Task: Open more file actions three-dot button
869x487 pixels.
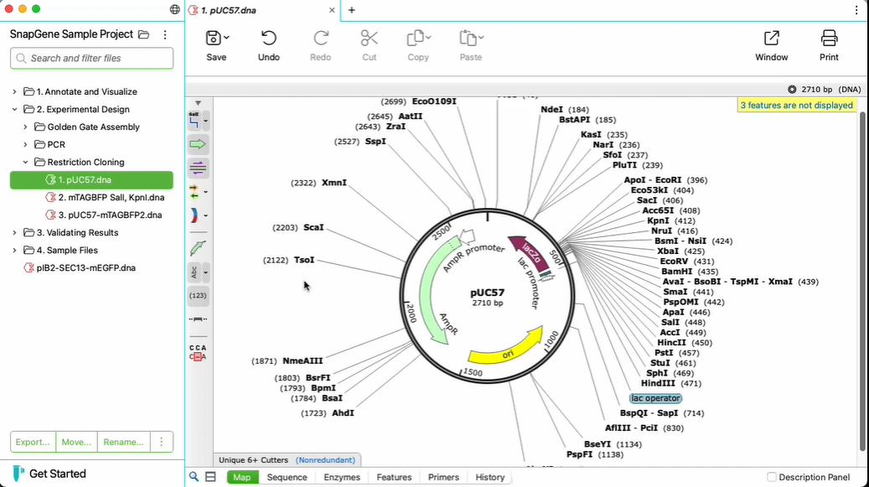Action: coord(161,442)
